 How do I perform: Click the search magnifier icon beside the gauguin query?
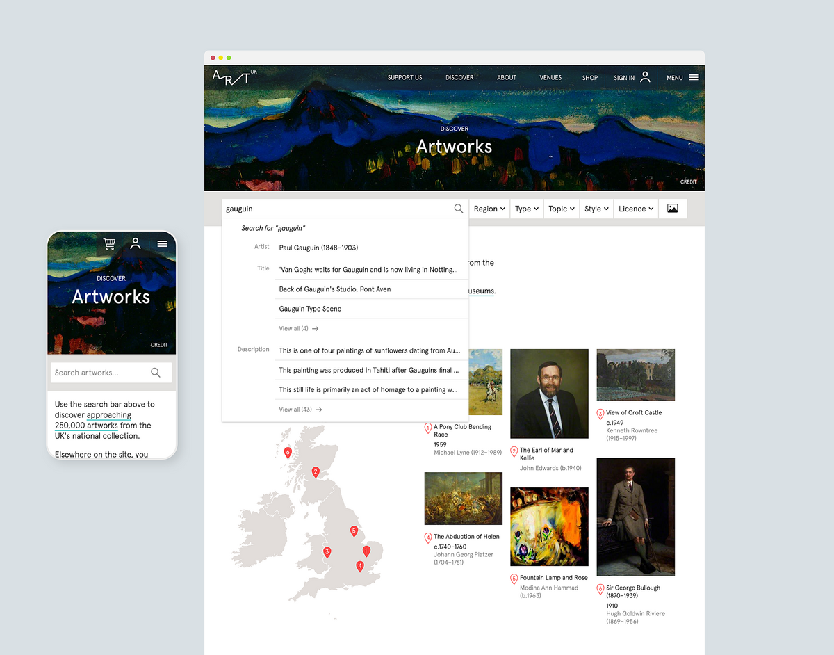point(459,209)
